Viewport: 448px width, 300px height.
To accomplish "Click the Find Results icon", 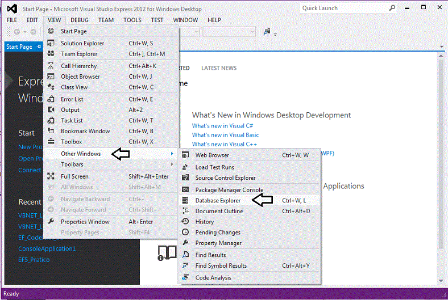I will click(x=185, y=255).
